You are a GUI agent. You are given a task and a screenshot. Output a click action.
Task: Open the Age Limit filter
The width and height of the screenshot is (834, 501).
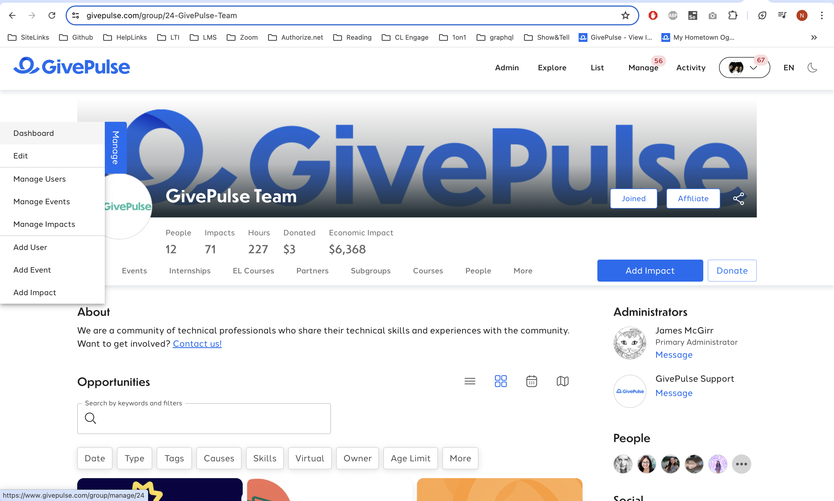(x=410, y=458)
